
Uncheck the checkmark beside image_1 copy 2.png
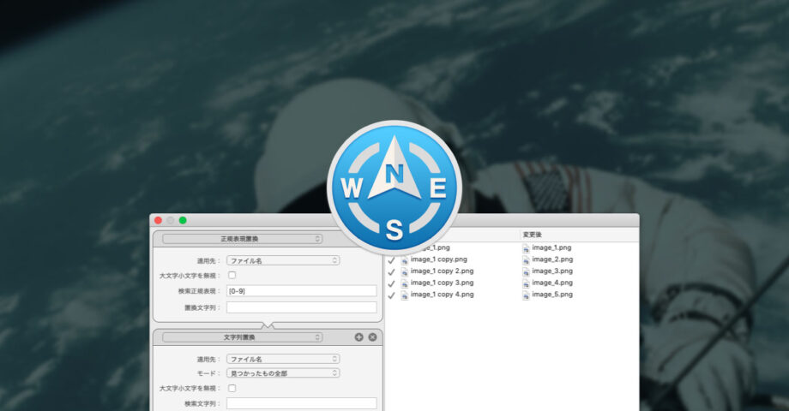tap(391, 271)
